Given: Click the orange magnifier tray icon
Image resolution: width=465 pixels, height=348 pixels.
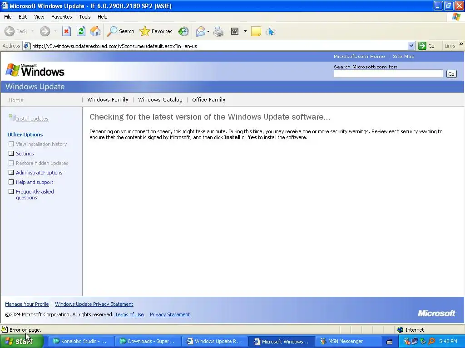Looking at the screenshot, I should pos(431,341).
